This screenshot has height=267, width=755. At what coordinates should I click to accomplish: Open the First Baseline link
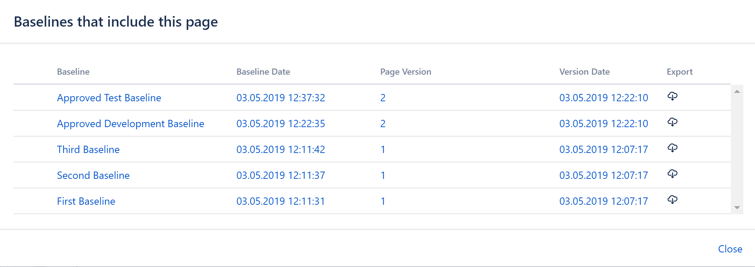click(86, 201)
